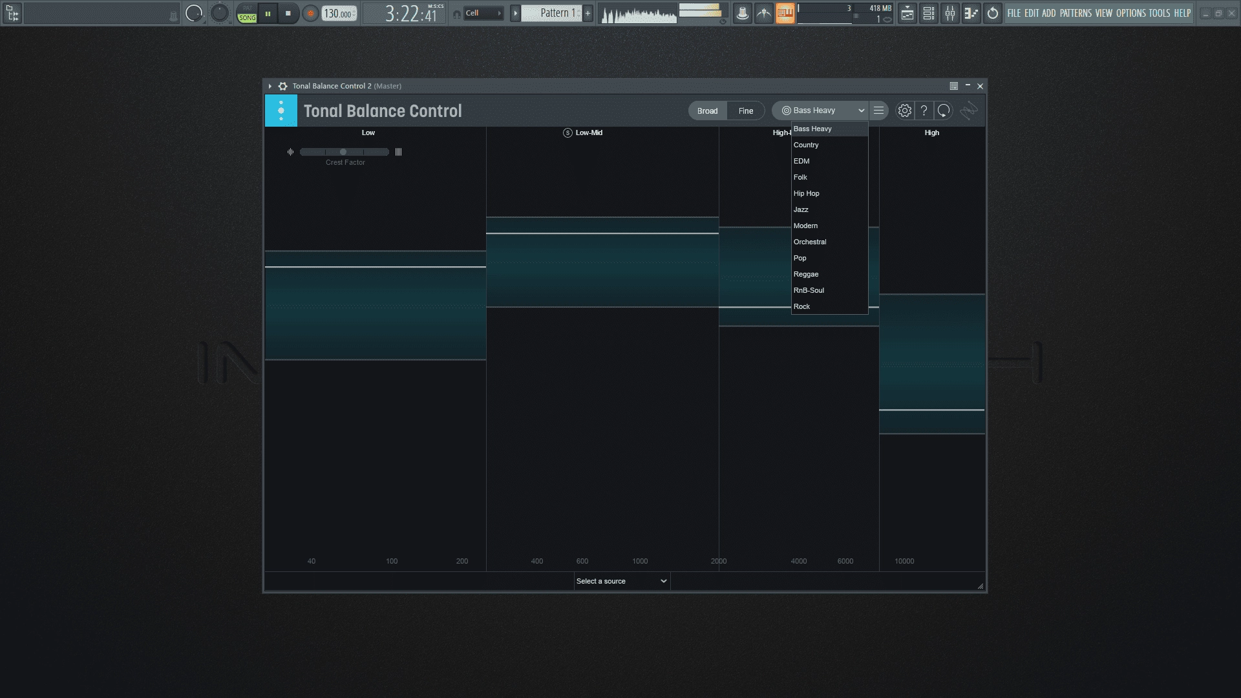The height and width of the screenshot is (698, 1241).
Task: Open the target curve list menu icon
Action: tap(878, 111)
